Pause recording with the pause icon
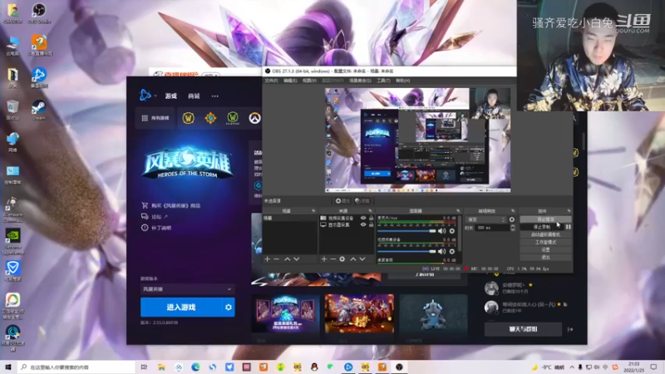The image size is (665, 374). 568,227
